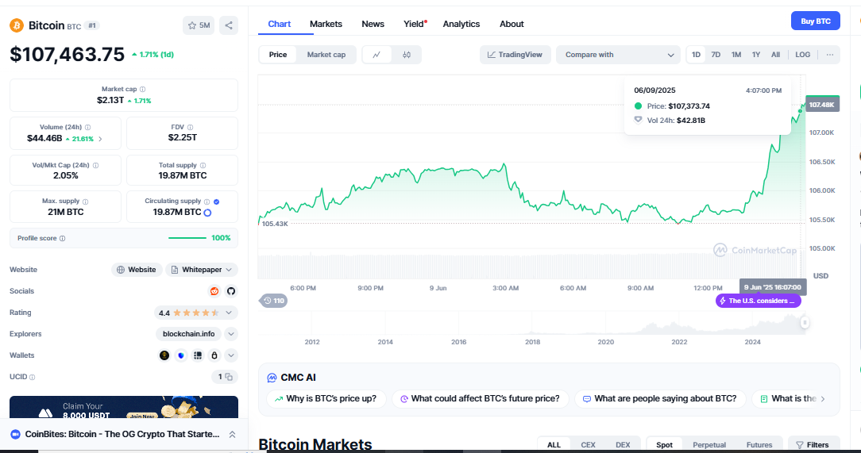Add Bitcoin to watchlist via star 5M
The width and height of the screenshot is (861, 453).
199,25
